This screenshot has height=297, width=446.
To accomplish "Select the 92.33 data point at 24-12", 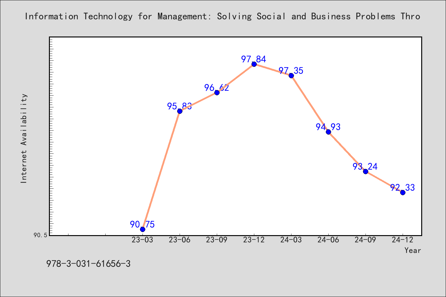I will click(403, 192).
